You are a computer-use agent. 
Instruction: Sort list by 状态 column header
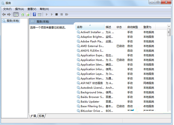click(119, 27)
